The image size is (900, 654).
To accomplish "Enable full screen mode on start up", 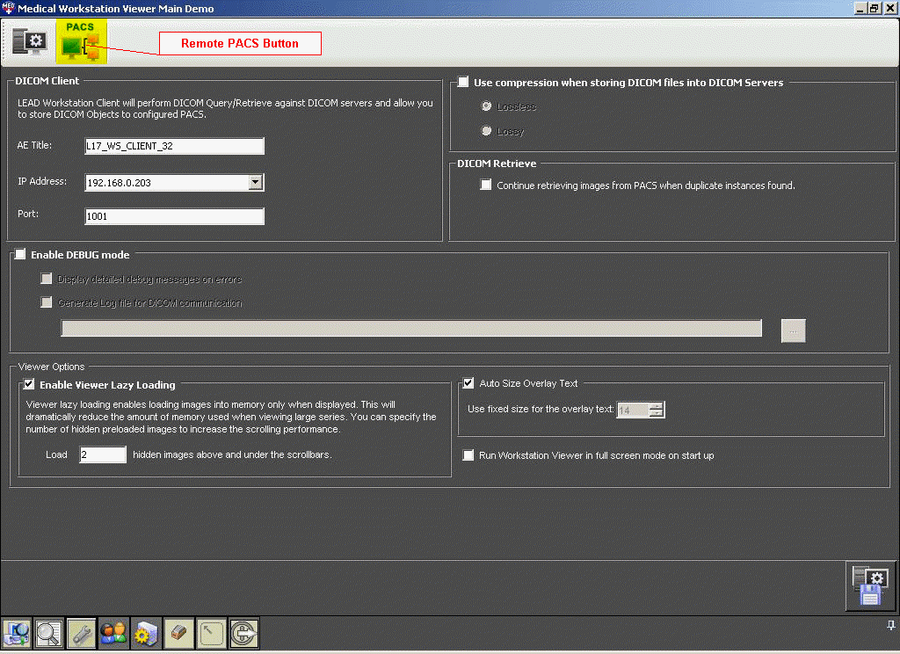I will coord(468,455).
